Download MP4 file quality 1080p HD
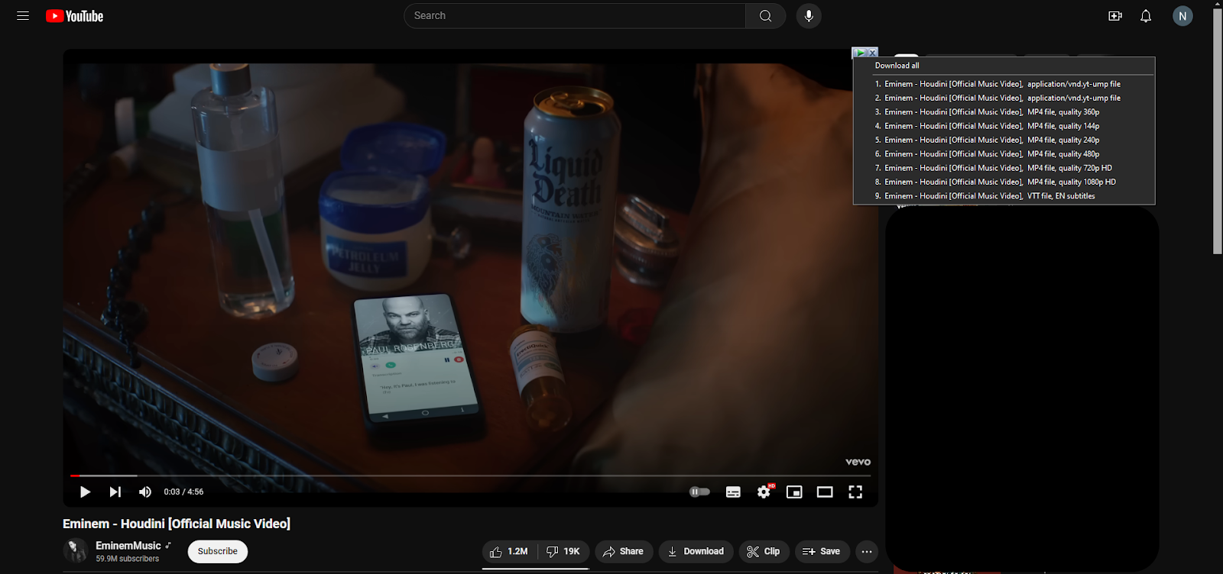 pyautogui.click(x=1004, y=182)
